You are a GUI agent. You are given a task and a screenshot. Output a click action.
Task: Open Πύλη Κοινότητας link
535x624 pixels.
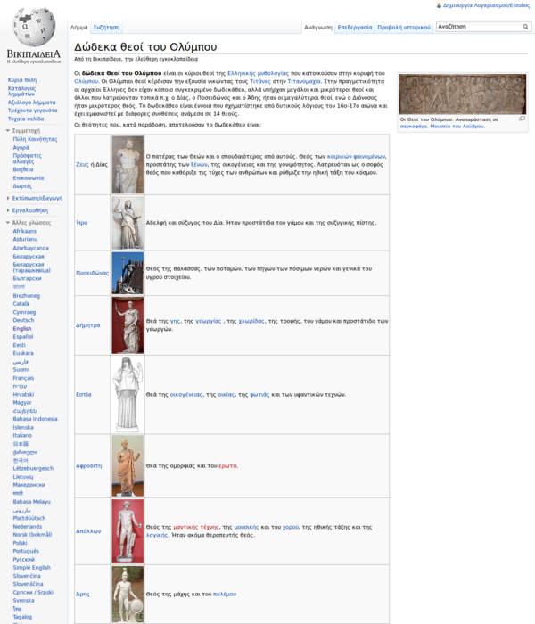point(35,139)
